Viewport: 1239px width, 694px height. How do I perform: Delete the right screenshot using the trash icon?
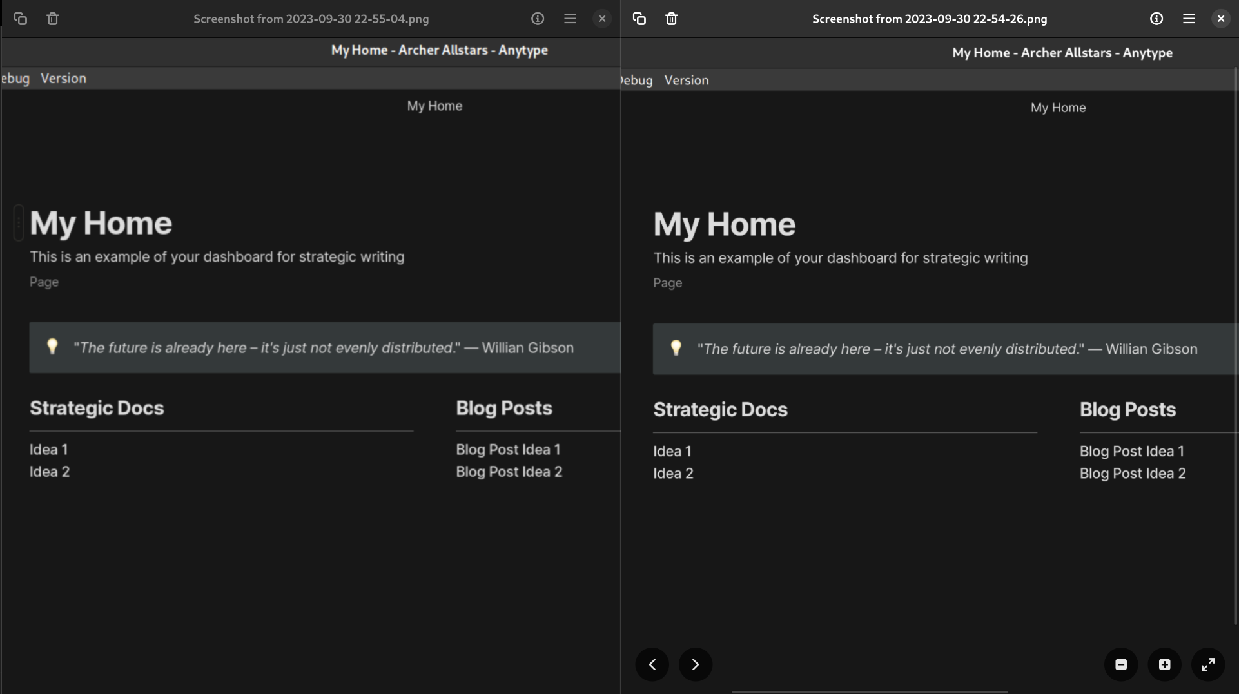tap(670, 19)
